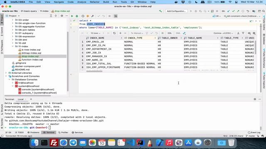The width and height of the screenshot is (266, 149).
Task: Open the TODO tool window tab
Action: coord(20,132)
